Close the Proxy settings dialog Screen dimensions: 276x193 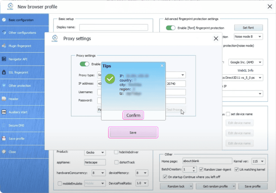(x=216, y=38)
